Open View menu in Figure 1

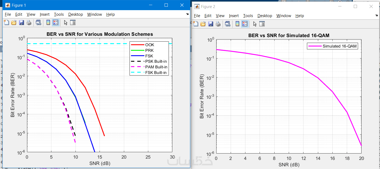(x=31, y=14)
